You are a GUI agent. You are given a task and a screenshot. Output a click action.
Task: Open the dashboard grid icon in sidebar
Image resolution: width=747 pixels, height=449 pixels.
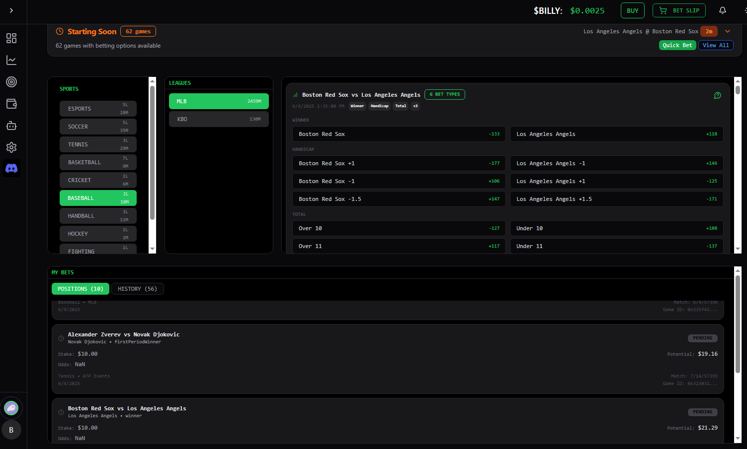pos(11,38)
